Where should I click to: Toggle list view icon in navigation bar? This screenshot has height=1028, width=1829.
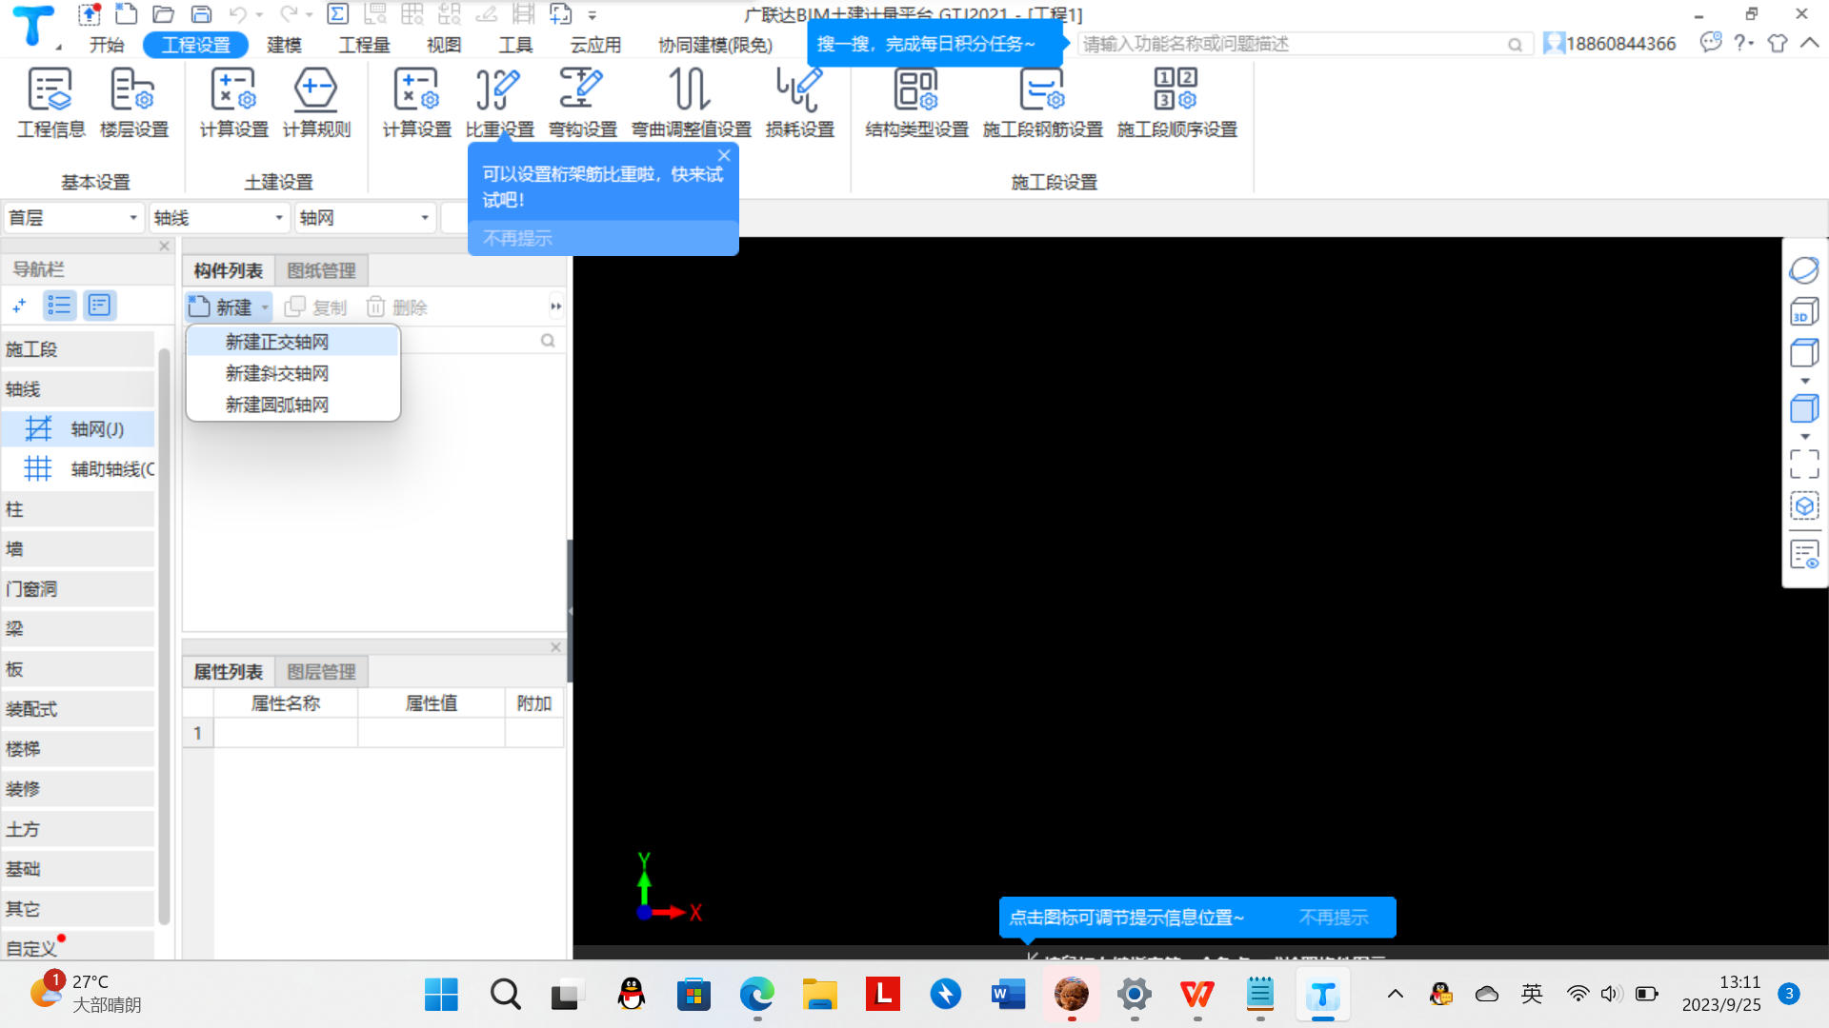click(59, 306)
